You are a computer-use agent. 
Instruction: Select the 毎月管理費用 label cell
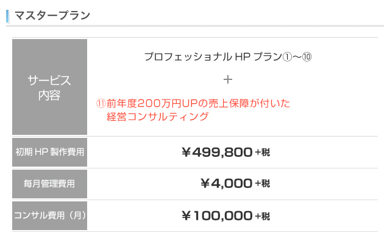49,184
